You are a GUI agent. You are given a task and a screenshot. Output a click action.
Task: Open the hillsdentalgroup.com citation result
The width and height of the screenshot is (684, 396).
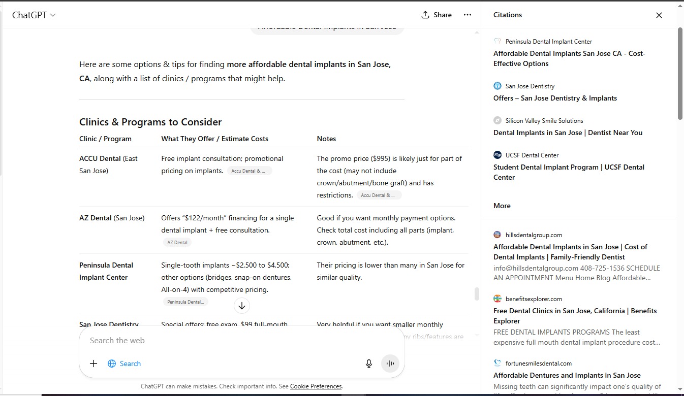570,252
